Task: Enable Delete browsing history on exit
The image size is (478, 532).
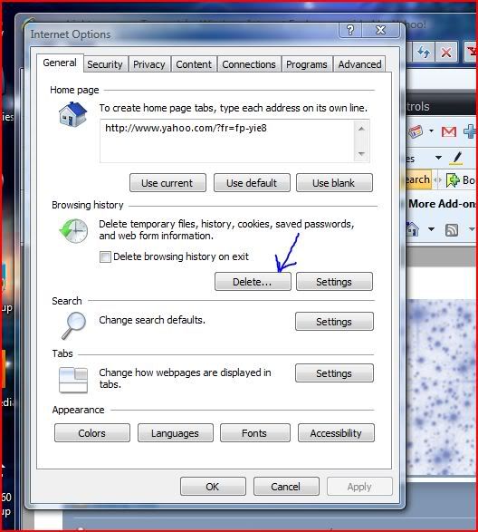Action: (x=105, y=256)
